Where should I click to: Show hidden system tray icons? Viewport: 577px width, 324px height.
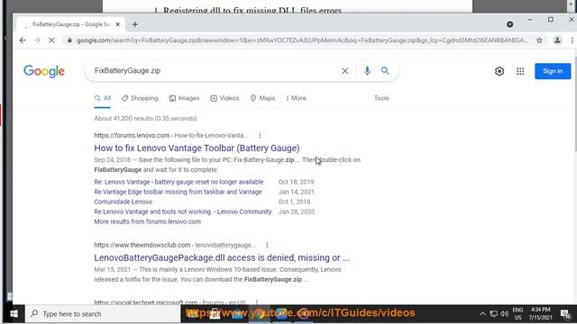click(x=482, y=314)
